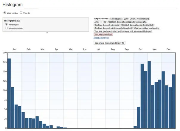Click the 'Godkänt, baserat på media' tag
This screenshot has height=131, width=180.
107,25
